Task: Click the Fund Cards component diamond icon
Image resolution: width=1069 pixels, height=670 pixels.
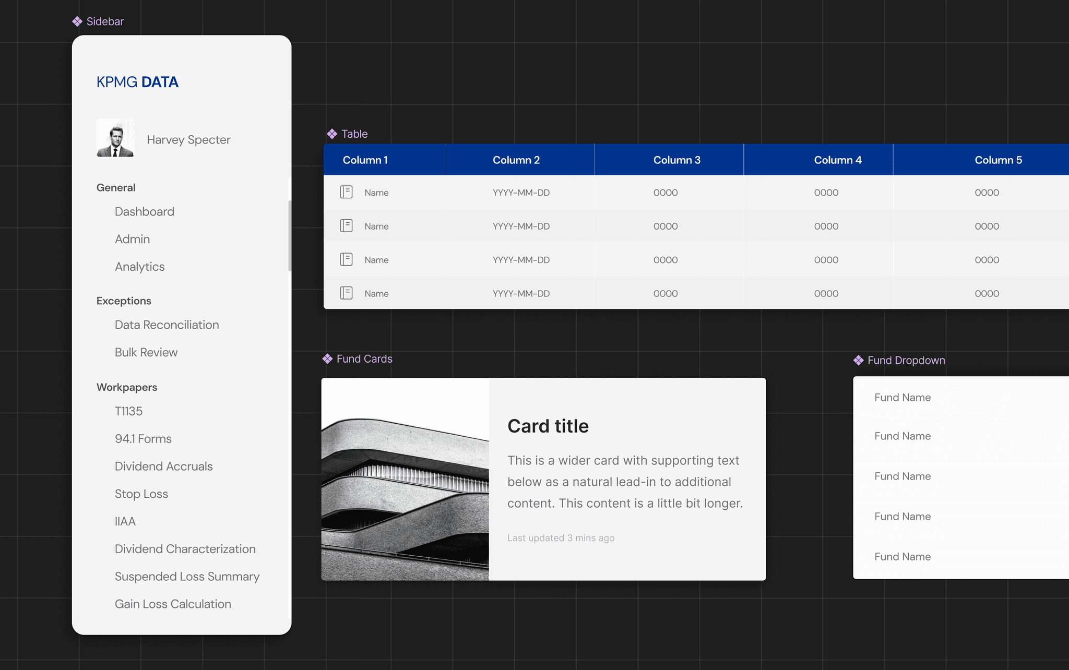Action: click(x=327, y=359)
